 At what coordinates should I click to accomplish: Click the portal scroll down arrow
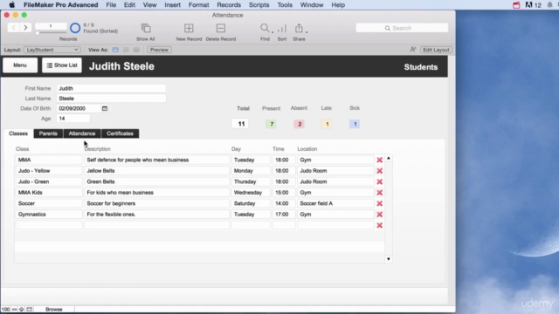click(x=389, y=259)
